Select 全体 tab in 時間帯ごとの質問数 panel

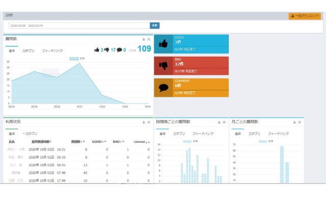pos(162,134)
